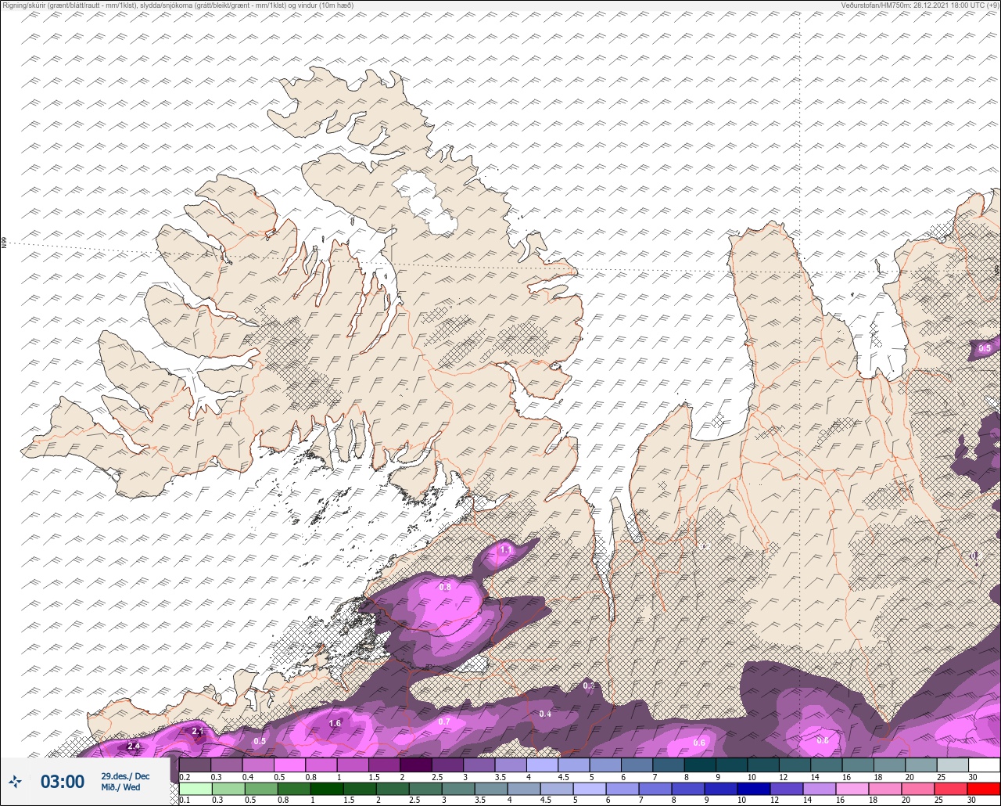This screenshot has height=806, width=1001.
Task: Select upper legend row dark purple swatch labeled 2
Action: pos(415,765)
